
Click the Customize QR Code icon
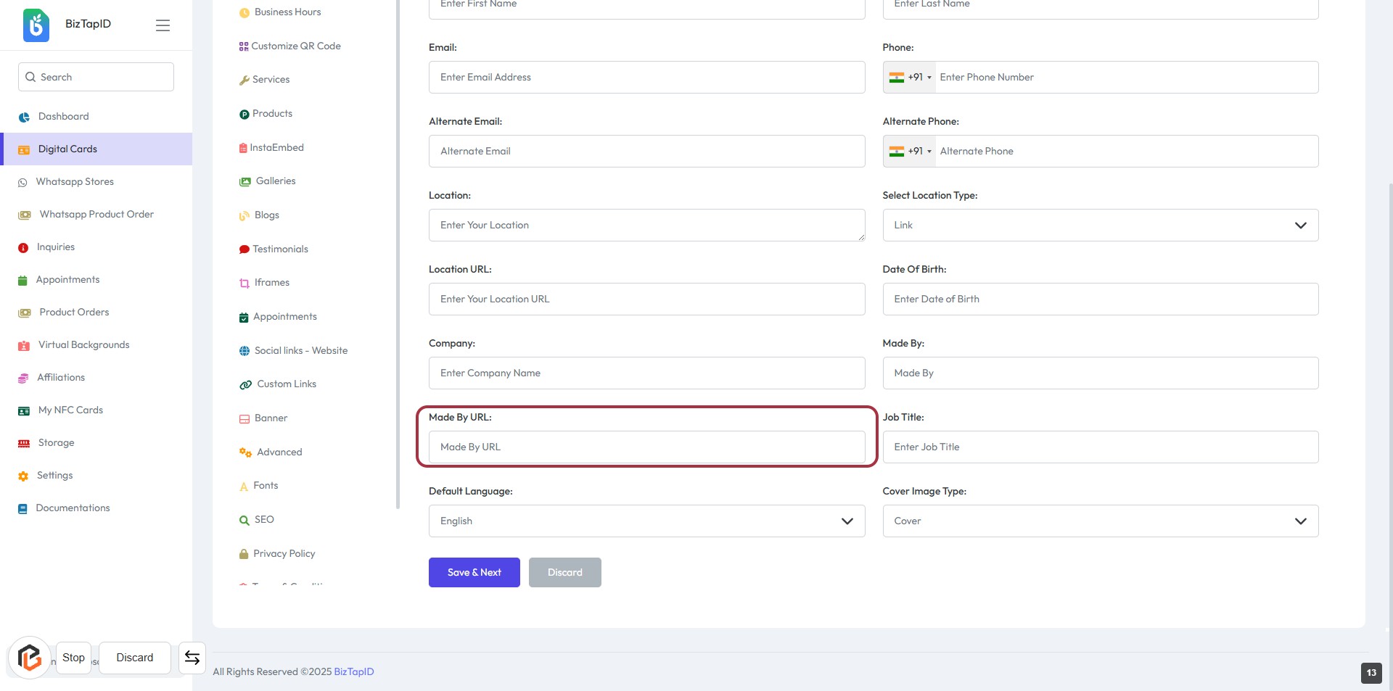[x=244, y=46]
